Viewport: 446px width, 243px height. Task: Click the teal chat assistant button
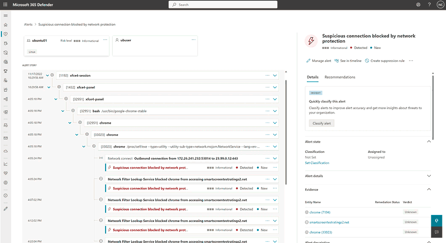[x=436, y=221]
